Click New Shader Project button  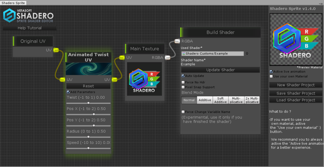296,85
